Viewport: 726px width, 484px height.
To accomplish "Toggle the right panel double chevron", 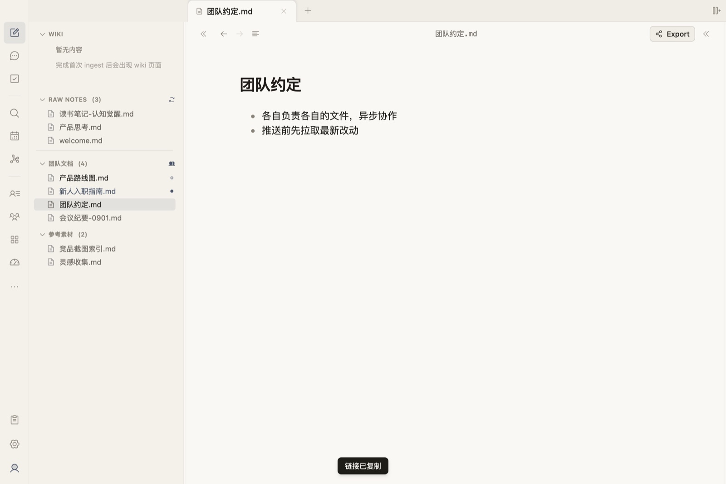I will pyautogui.click(x=706, y=34).
